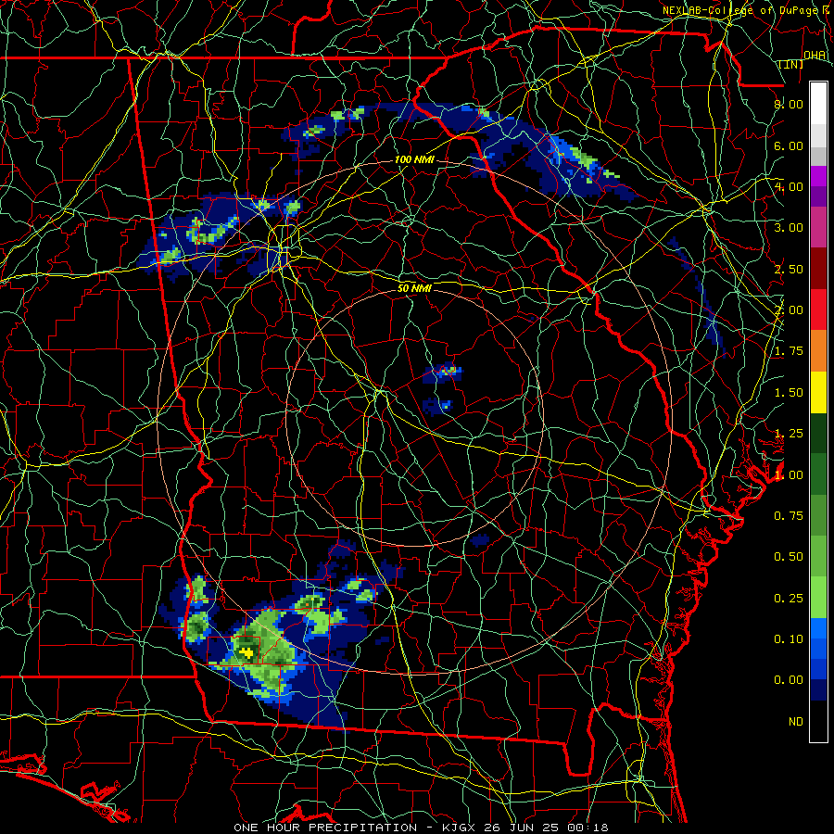Click the 4.00 legend value
This screenshot has width=834, height=834.
click(x=789, y=186)
